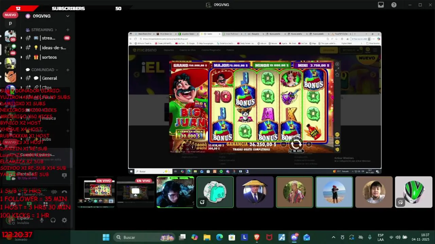Increase bet with plus beside spin button
The image size is (435, 244).
click(309, 144)
